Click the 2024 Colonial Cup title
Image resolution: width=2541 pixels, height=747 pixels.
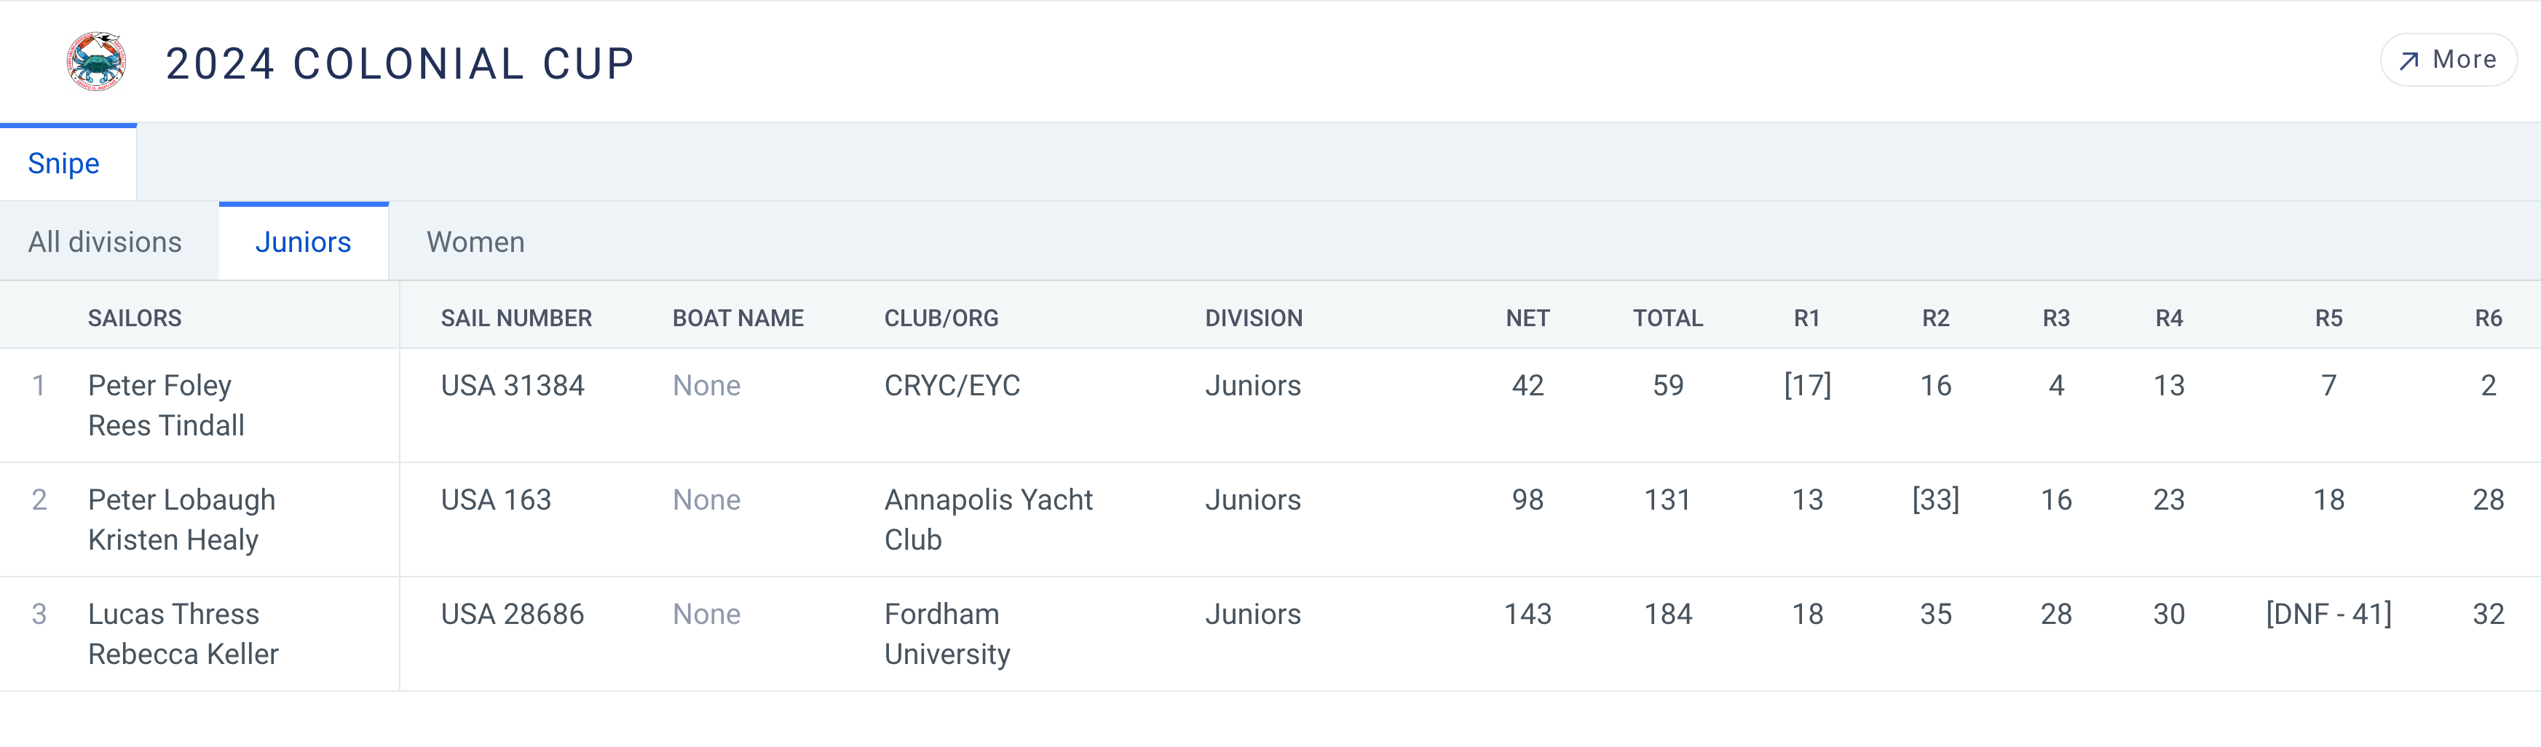400,64
